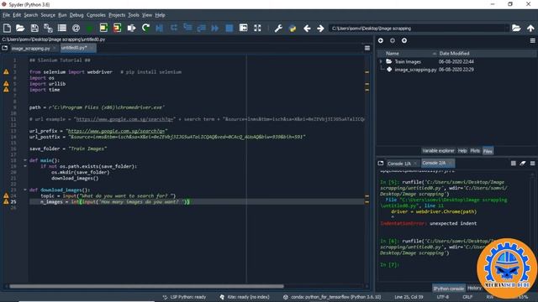Click the debug Step Return icon
The height and width of the screenshot is (302, 538).
(x=202, y=28)
